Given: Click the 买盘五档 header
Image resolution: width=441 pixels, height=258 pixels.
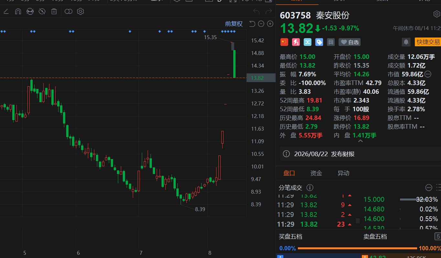Looking at the screenshot, I should [290, 237].
